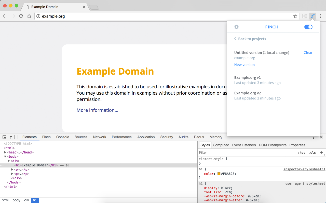Go to the browser home page icon
Viewport: 326px width, 203px height.
29,16
